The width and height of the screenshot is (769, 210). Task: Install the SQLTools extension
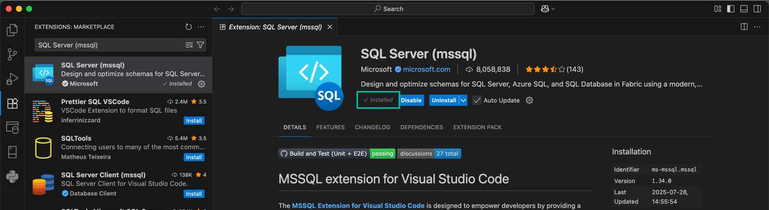tap(194, 157)
